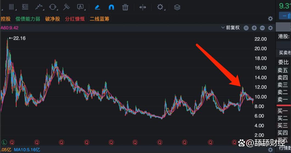Zoom out chart with minus circle

point(262,28)
